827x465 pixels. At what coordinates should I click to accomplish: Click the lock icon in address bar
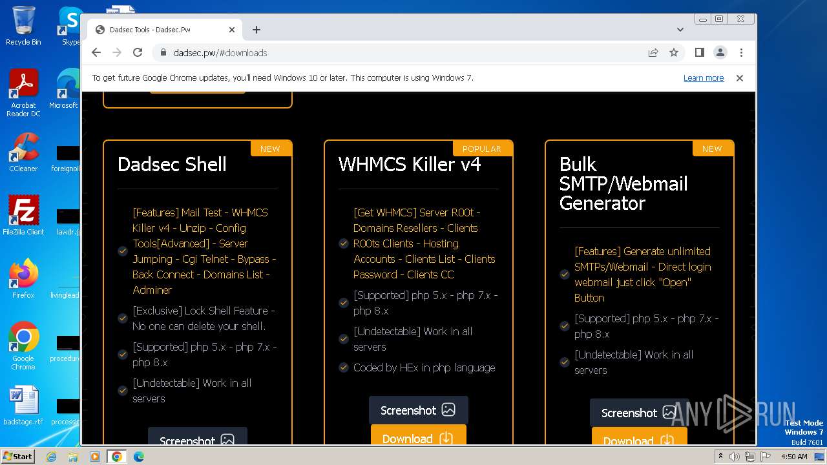[163, 53]
